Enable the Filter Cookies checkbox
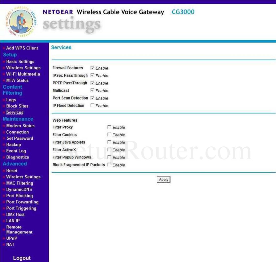The width and height of the screenshot is (276, 262). (109, 135)
